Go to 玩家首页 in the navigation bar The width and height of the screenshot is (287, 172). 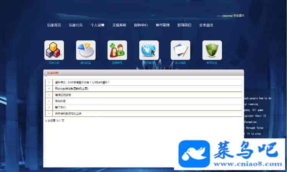pyautogui.click(x=54, y=25)
